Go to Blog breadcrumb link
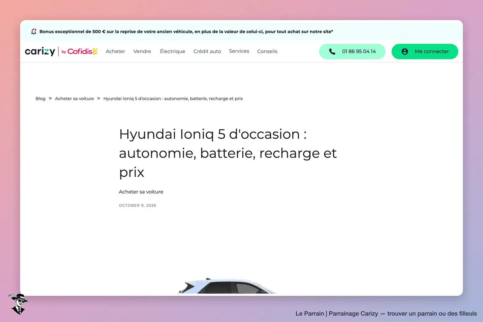This screenshot has height=322, width=483. click(x=40, y=99)
